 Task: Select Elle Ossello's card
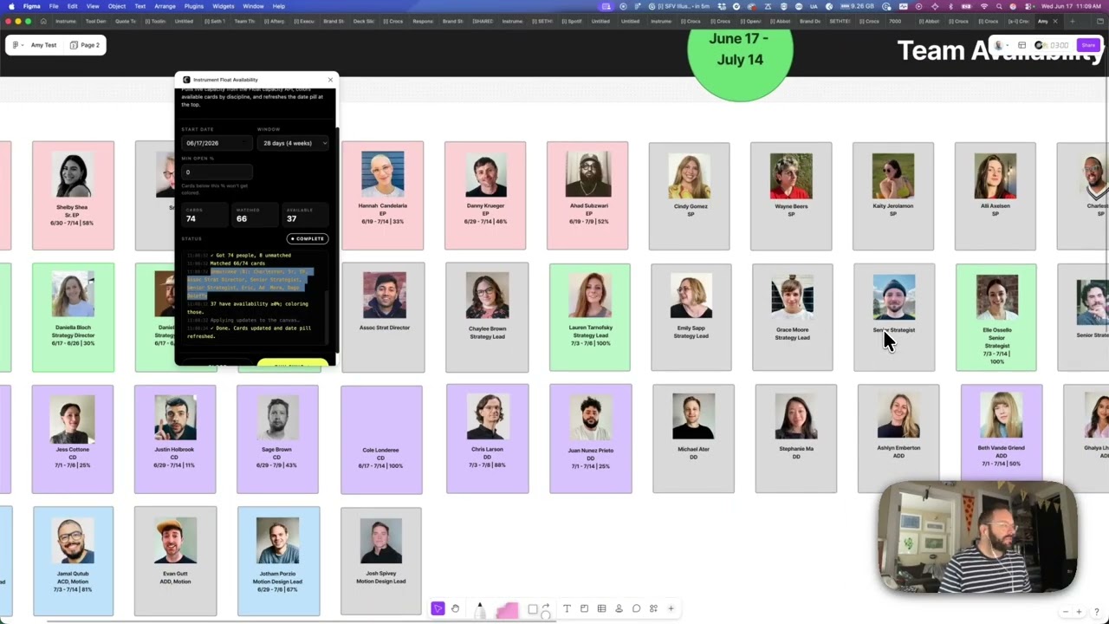(996, 318)
